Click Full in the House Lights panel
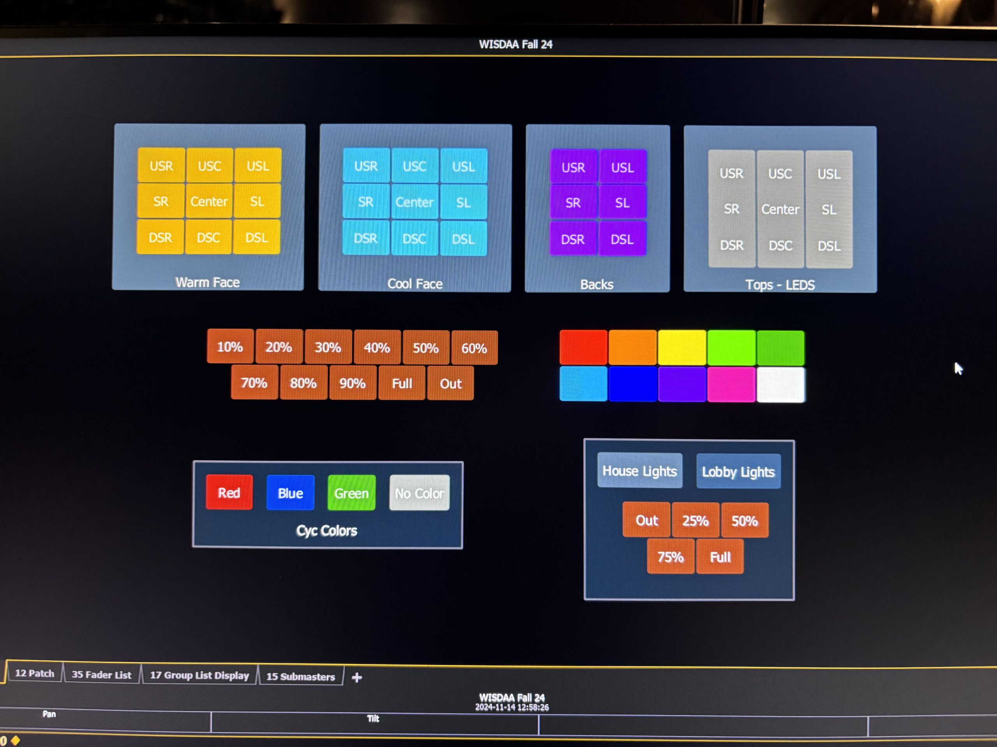The image size is (997, 747). 720,557
